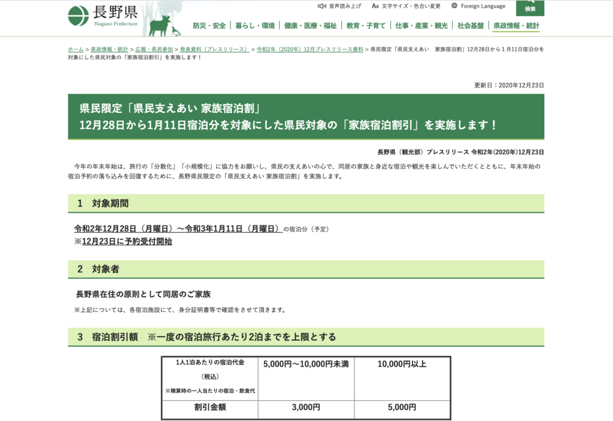Image resolution: width=613 pixels, height=421 pixels.
Task: Click the 2 対象者 section heading
Action: pyautogui.click(x=306, y=269)
